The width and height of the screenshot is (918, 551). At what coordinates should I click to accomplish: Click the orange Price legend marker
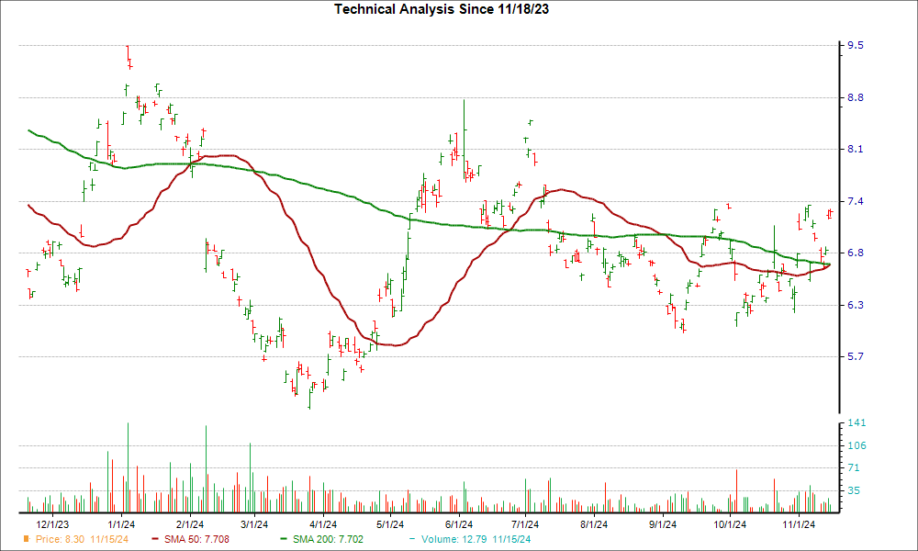26,539
